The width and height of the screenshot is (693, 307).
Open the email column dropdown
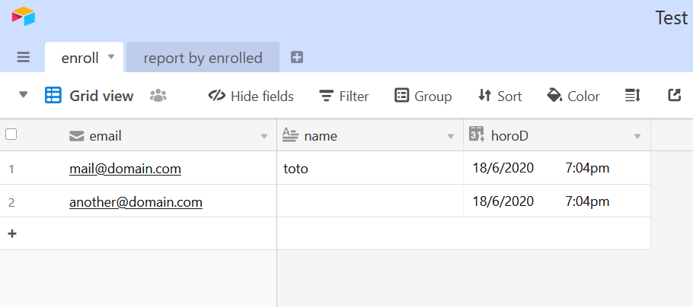tap(264, 136)
